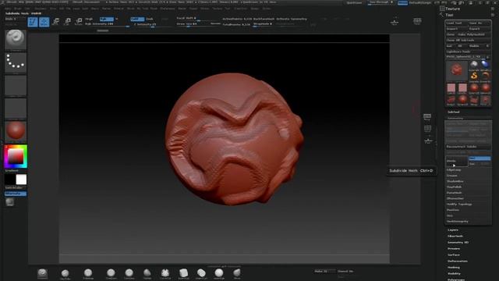Click the Reconstruct Subdiv button

(x=468, y=147)
